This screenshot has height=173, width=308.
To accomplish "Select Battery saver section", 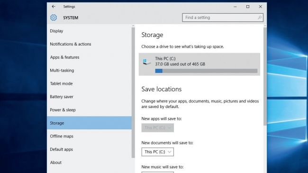I will (89, 97).
